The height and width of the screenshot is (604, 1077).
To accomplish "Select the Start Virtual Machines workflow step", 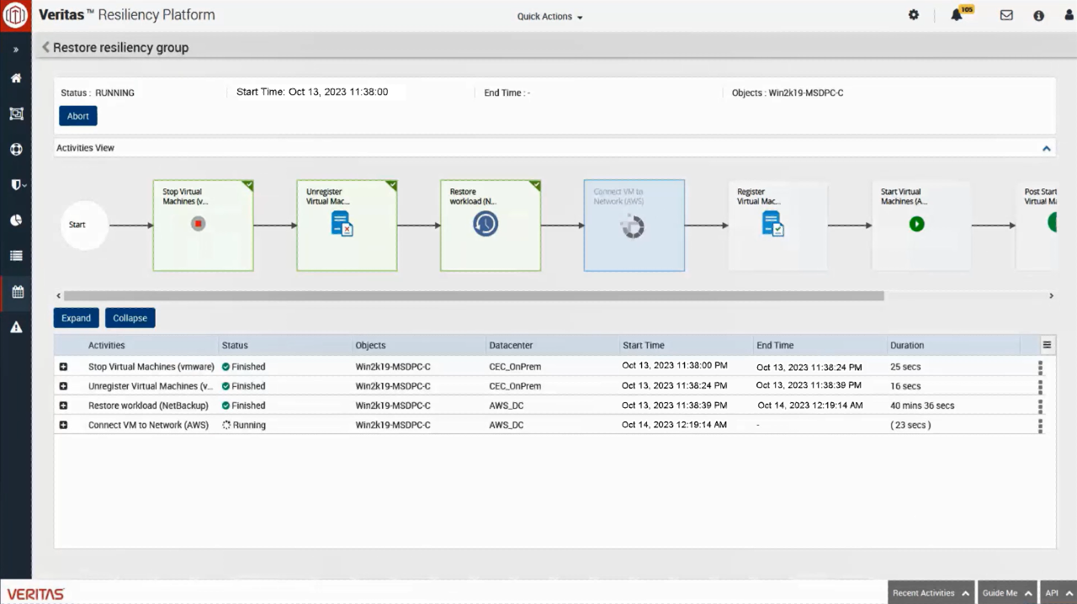I will click(x=921, y=225).
